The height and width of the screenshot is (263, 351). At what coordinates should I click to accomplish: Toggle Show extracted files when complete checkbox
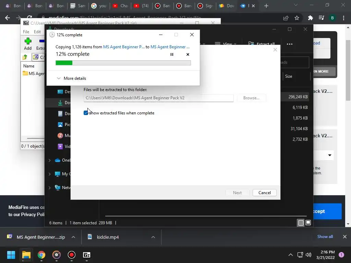pyautogui.click(x=86, y=113)
